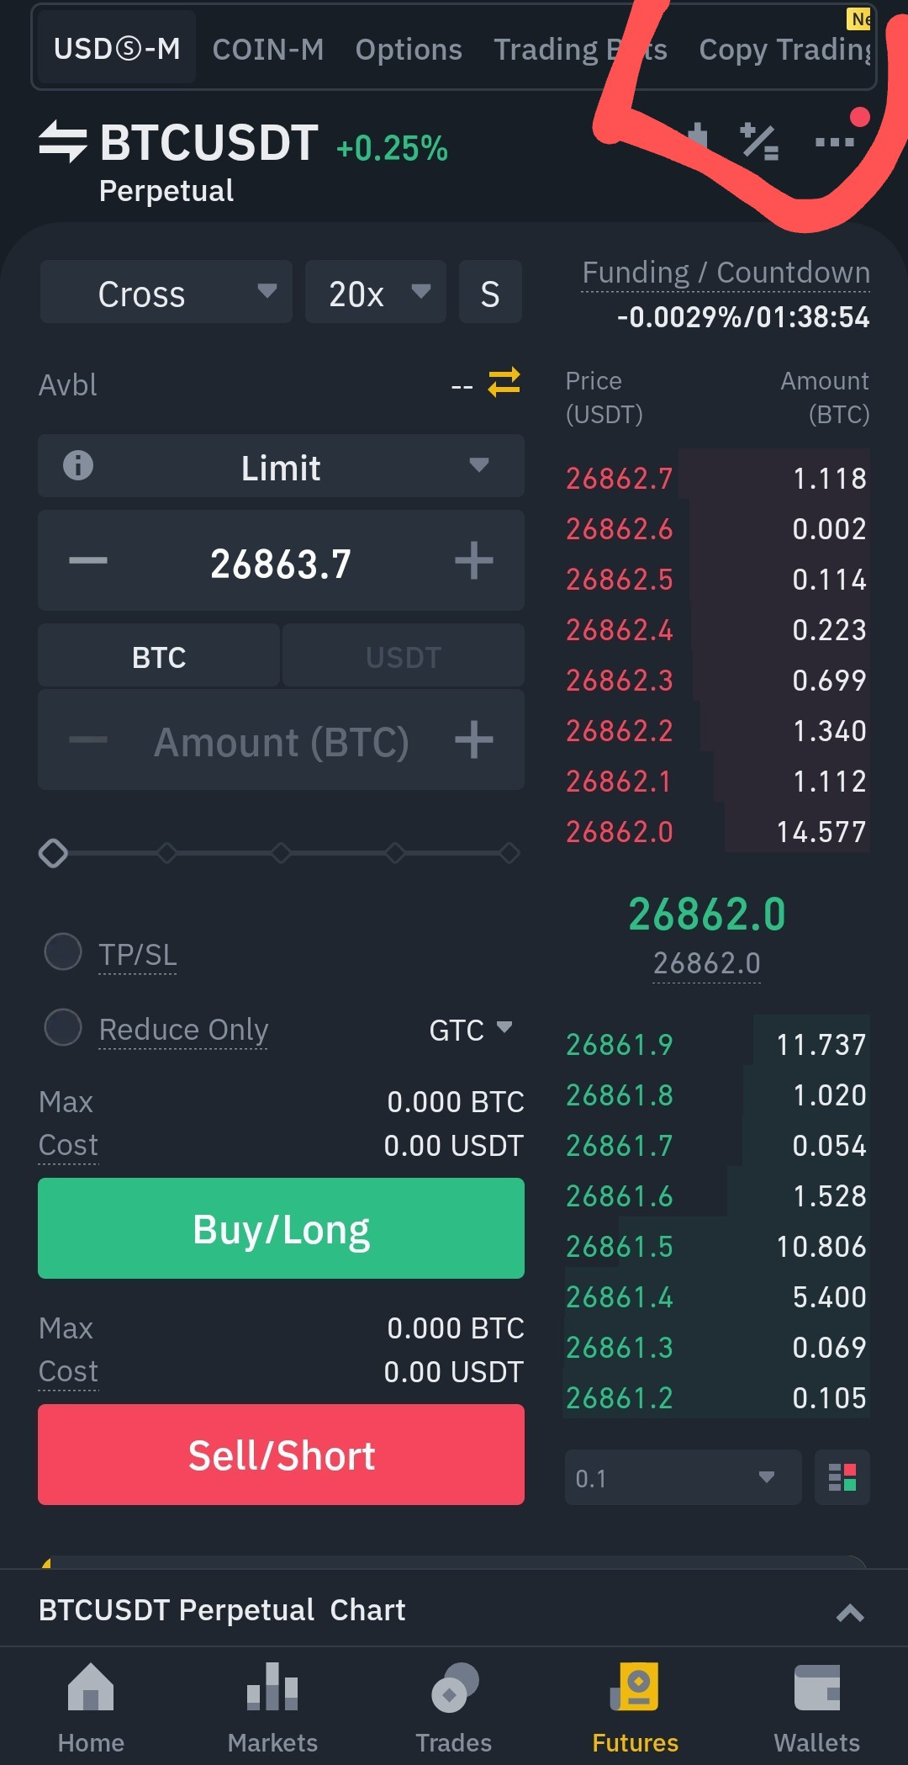Image resolution: width=908 pixels, height=1765 pixels.
Task: Tap the order type info icon
Action: pyautogui.click(x=78, y=465)
